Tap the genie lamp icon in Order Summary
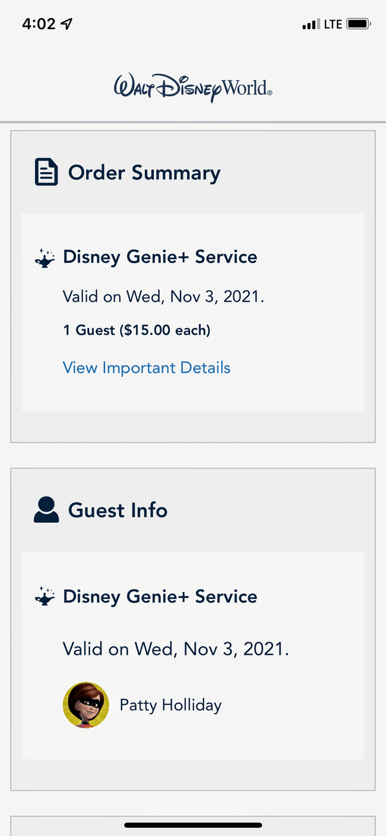 pyautogui.click(x=45, y=258)
